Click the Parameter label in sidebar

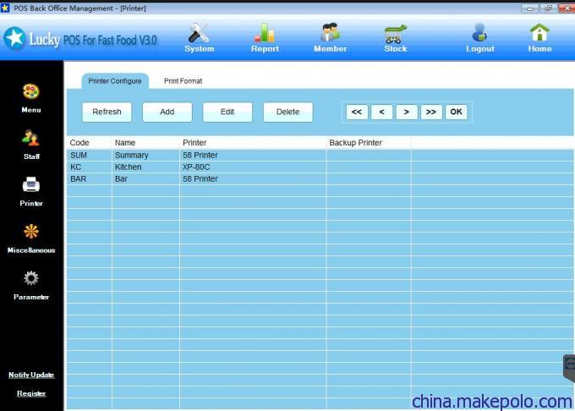coord(31,297)
